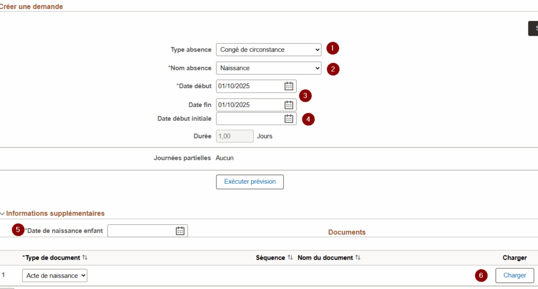The height and width of the screenshot is (289, 538).
Task: Click the Exécuter prévision button
Action: pos(250,182)
